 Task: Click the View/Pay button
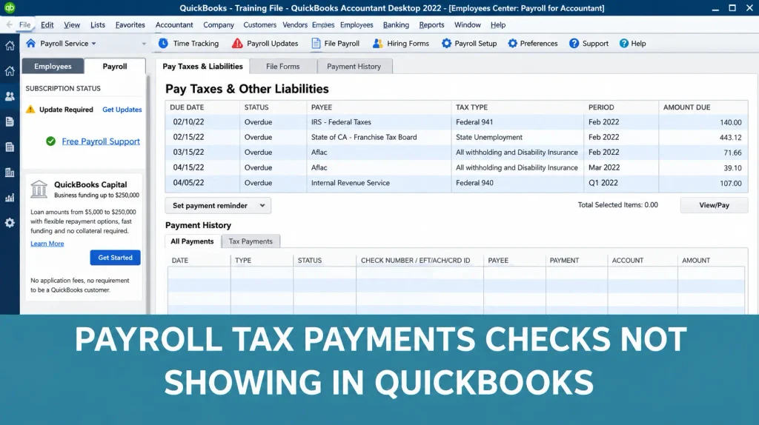[x=714, y=205]
